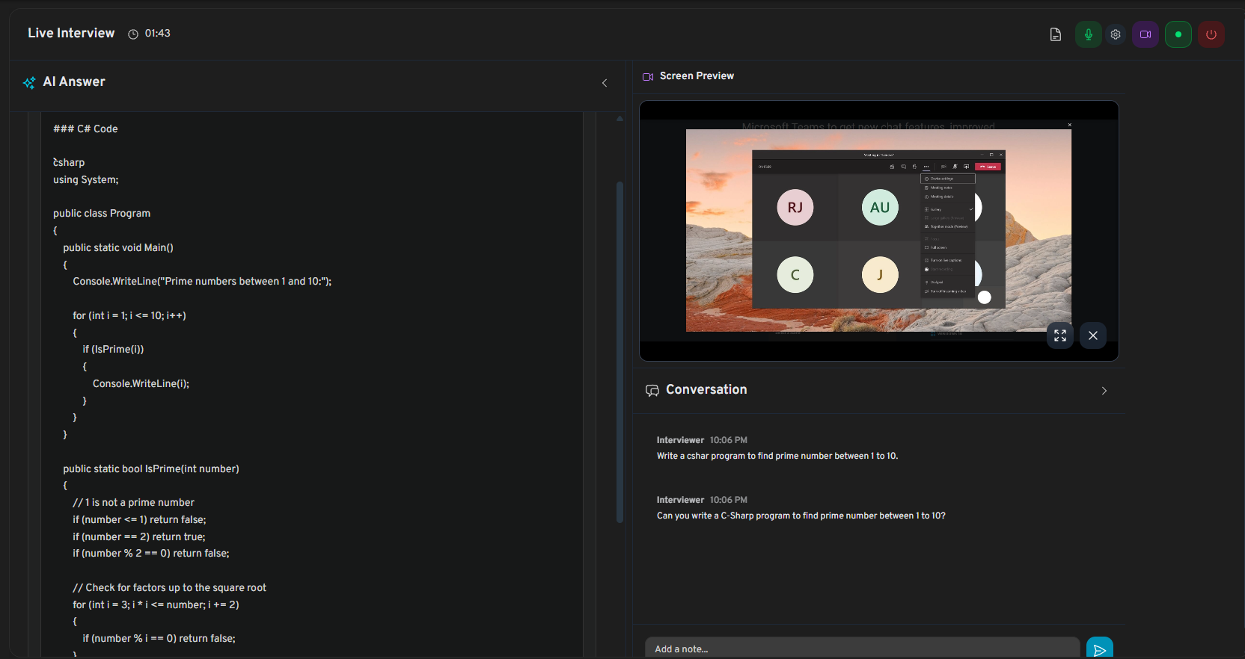The image size is (1245, 659).
Task: Click the AI Answer sparkle icon
Action: click(x=29, y=83)
